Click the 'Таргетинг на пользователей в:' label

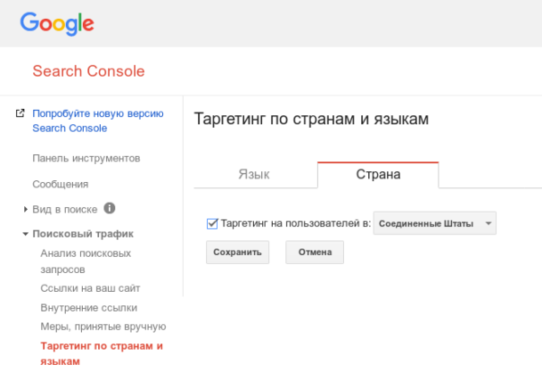[x=296, y=223]
